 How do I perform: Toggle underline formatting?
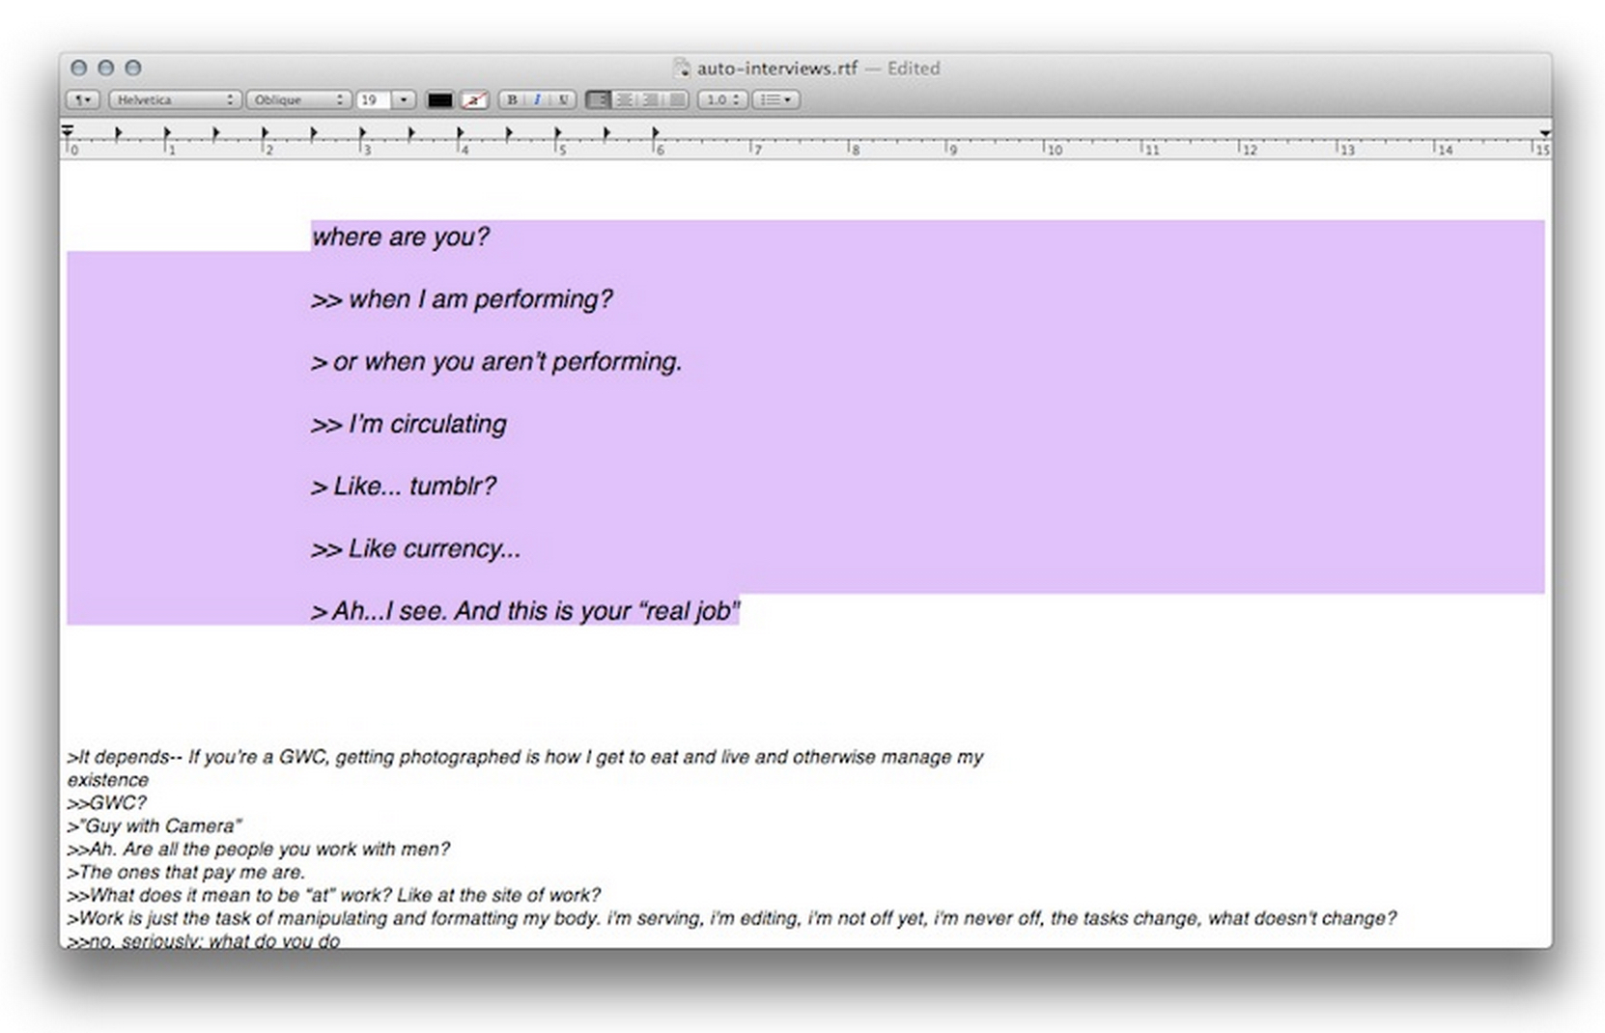pyautogui.click(x=563, y=99)
